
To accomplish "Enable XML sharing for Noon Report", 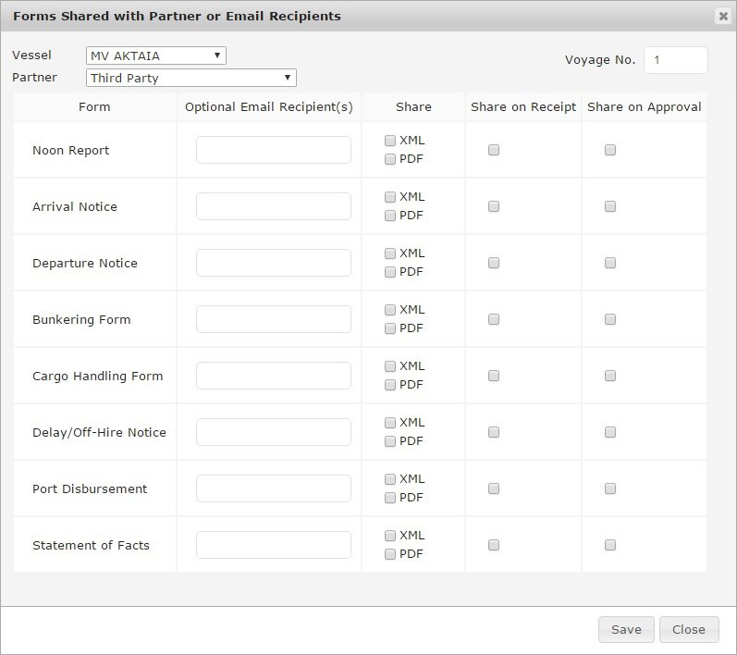I will (x=390, y=141).
